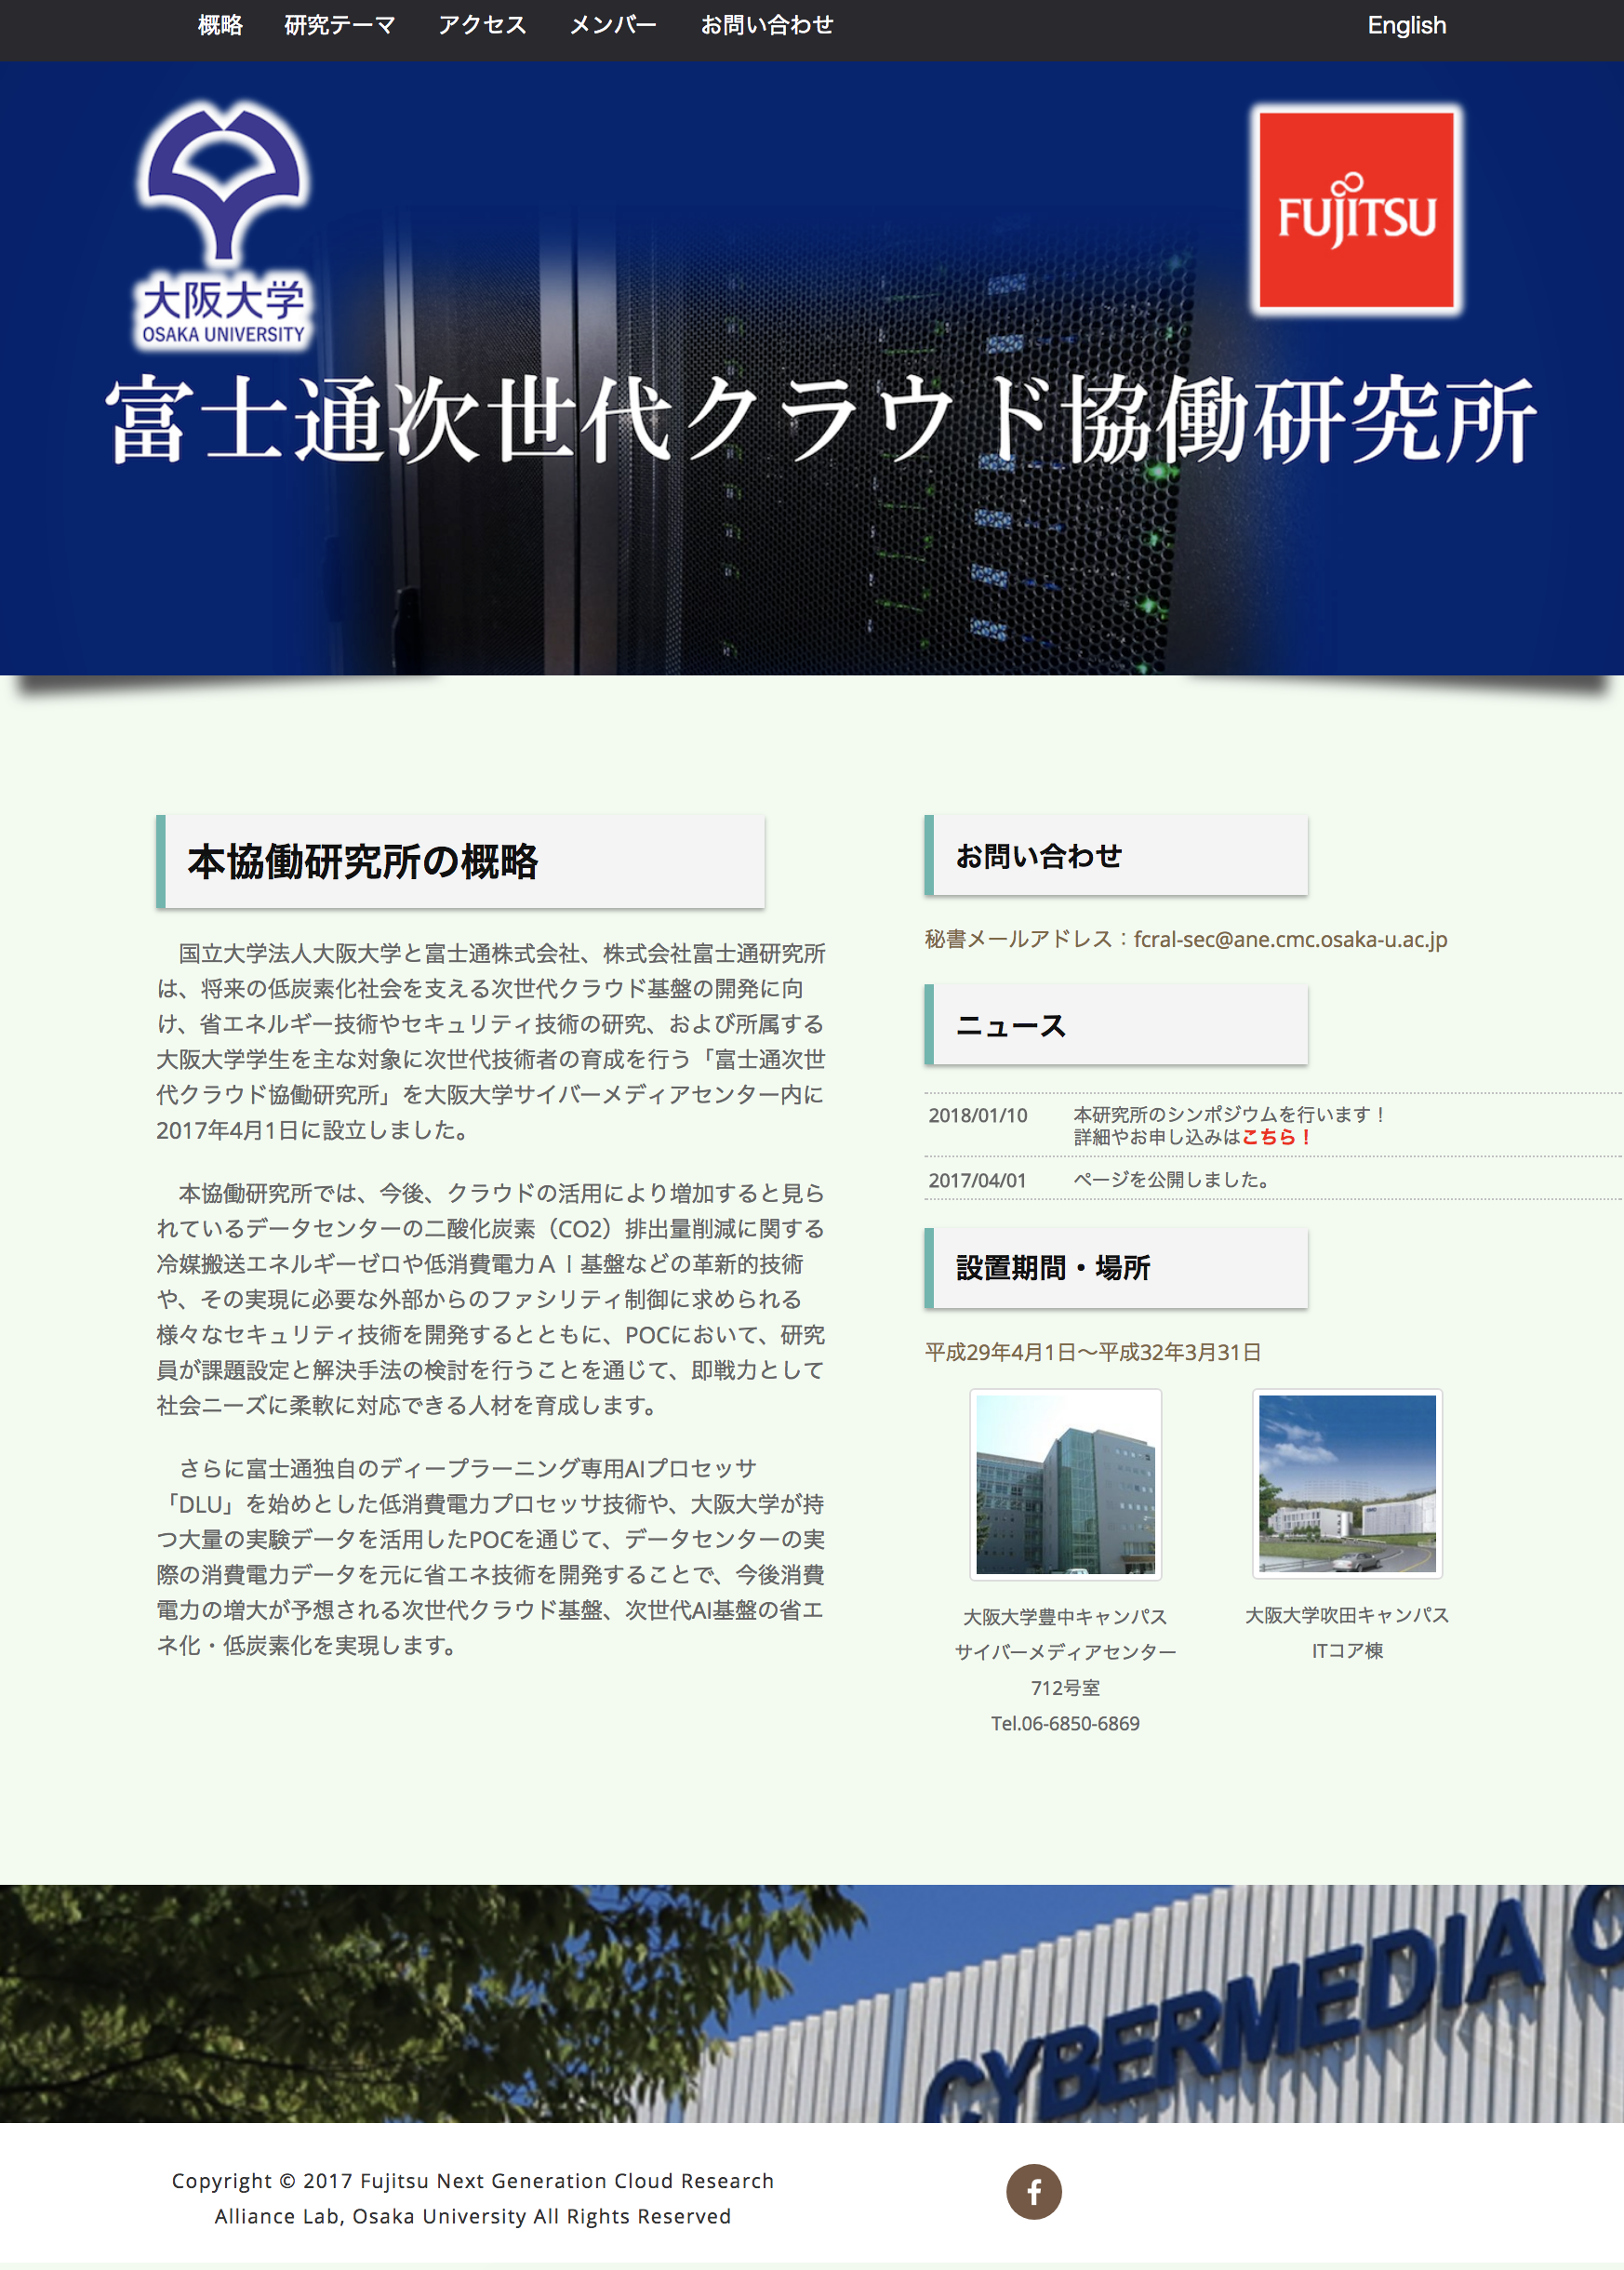Select メンバー in the navigation bar
Image resolution: width=1624 pixels, height=2270 pixels.
click(613, 25)
